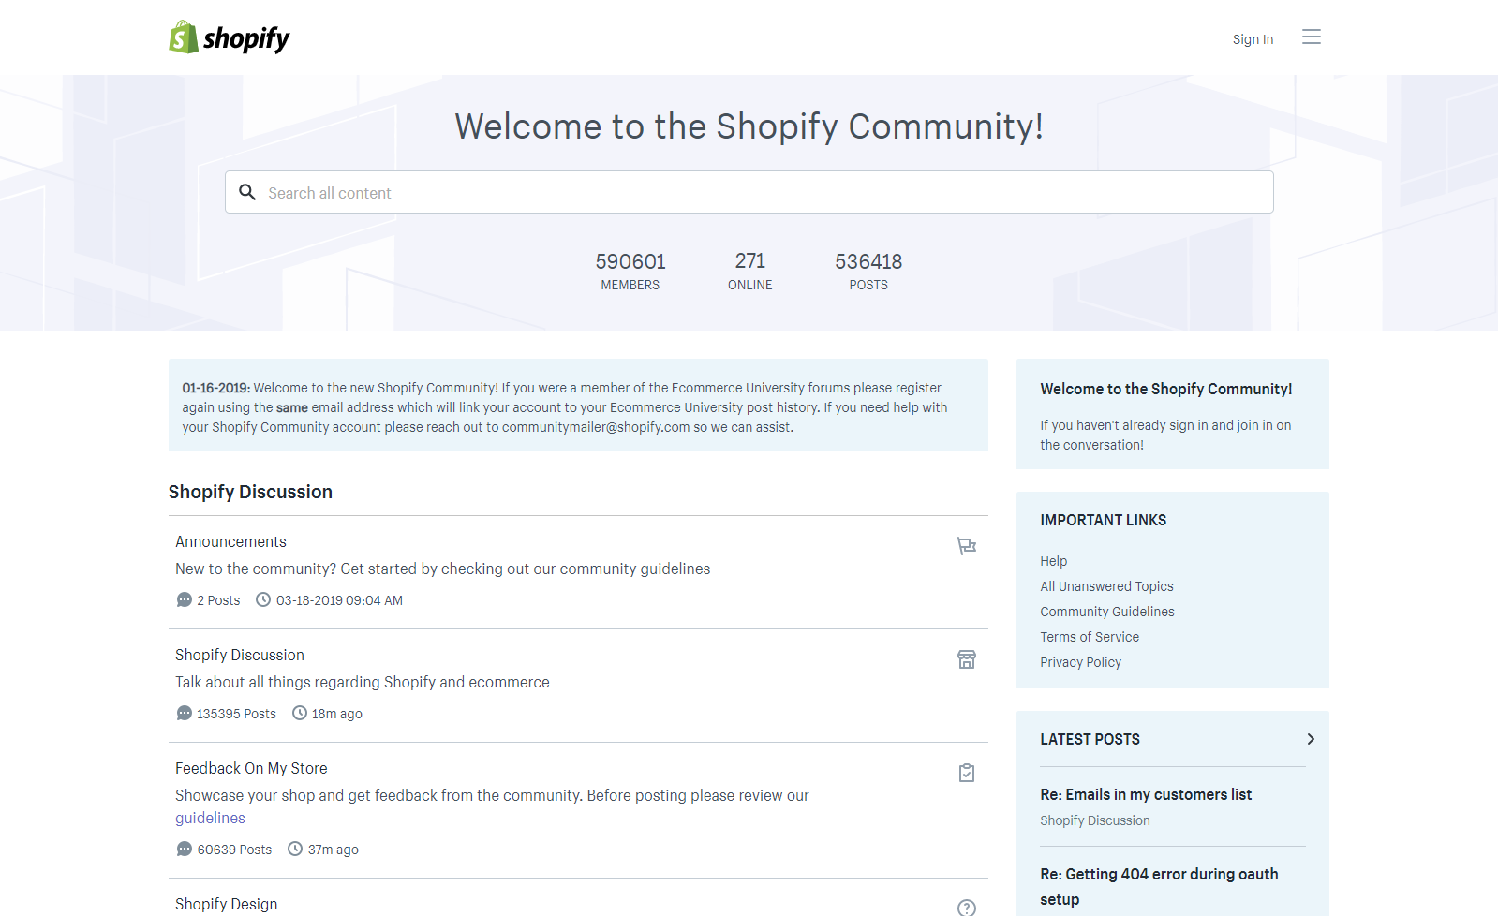
Task: Click the Sign In link
Action: tap(1253, 39)
